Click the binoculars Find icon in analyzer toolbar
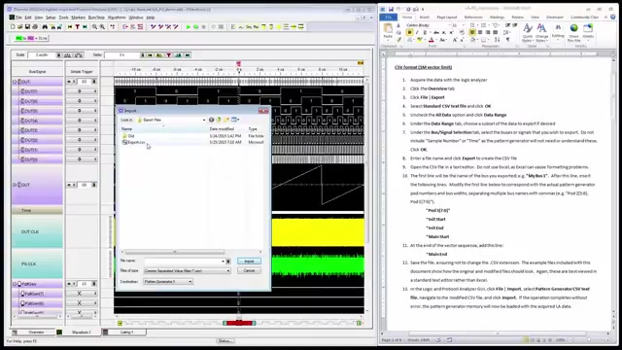Screen dimensions: 622x350 click(x=45, y=26)
